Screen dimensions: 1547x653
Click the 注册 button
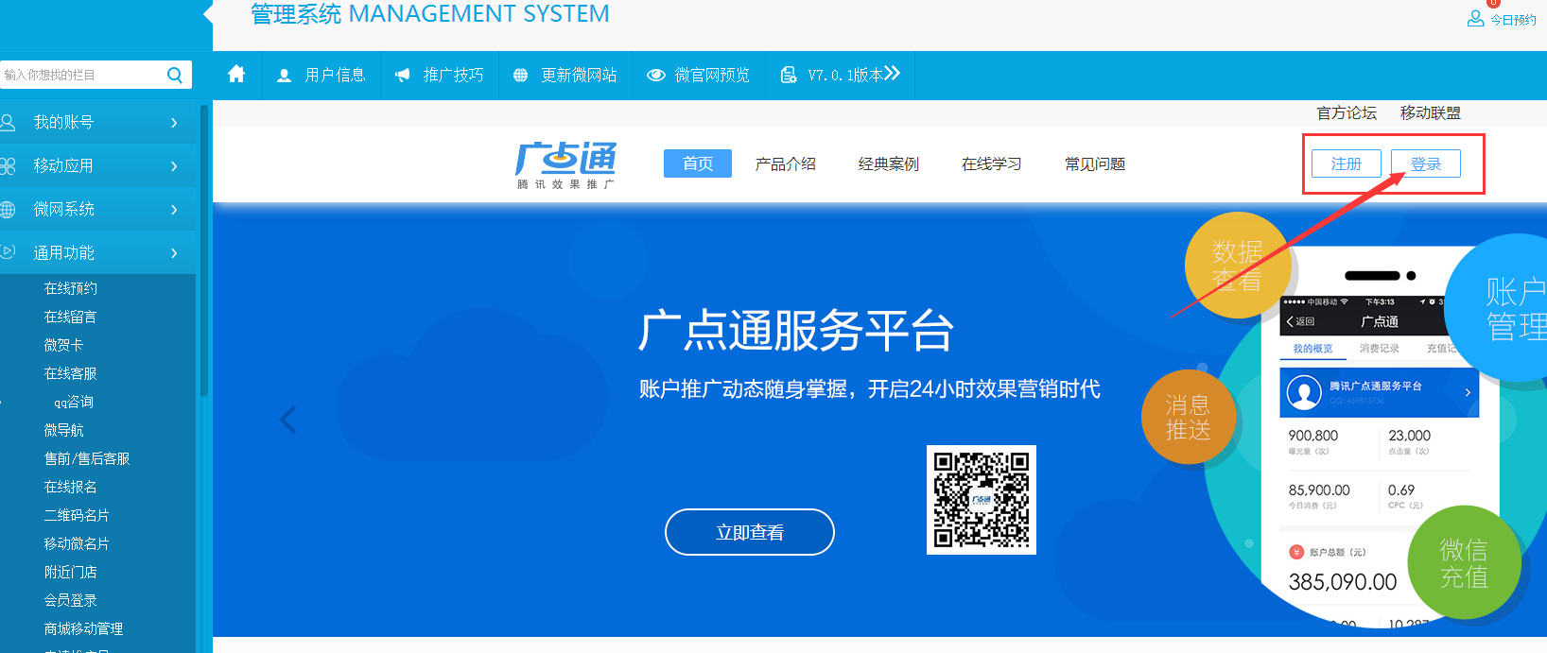1347,163
